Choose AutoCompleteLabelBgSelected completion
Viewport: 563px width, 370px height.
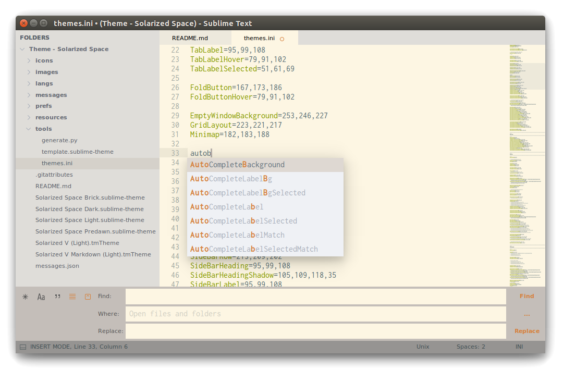pos(265,193)
